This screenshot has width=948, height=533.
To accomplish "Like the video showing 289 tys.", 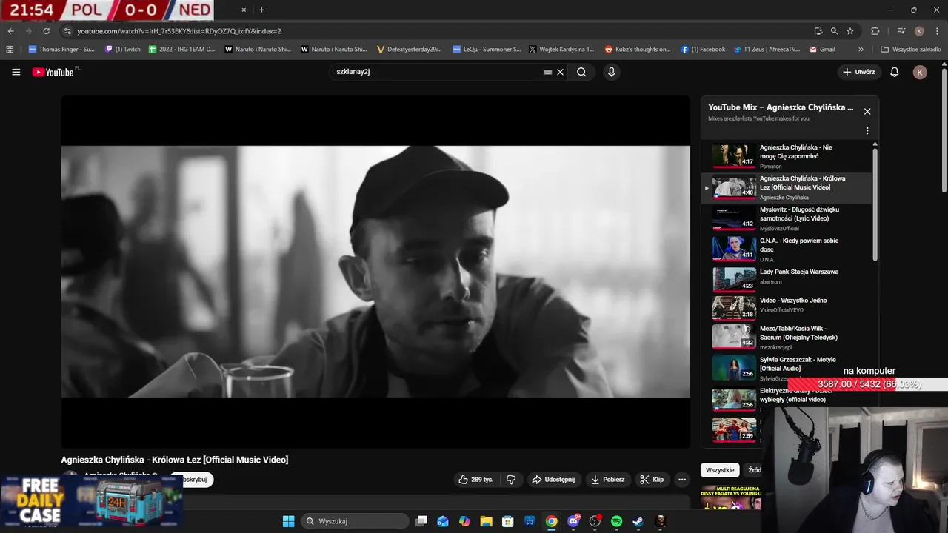I will coord(475,480).
